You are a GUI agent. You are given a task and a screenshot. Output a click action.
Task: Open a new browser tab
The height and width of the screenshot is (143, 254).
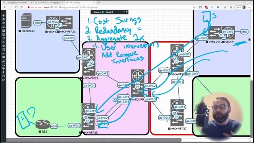[98, 3]
